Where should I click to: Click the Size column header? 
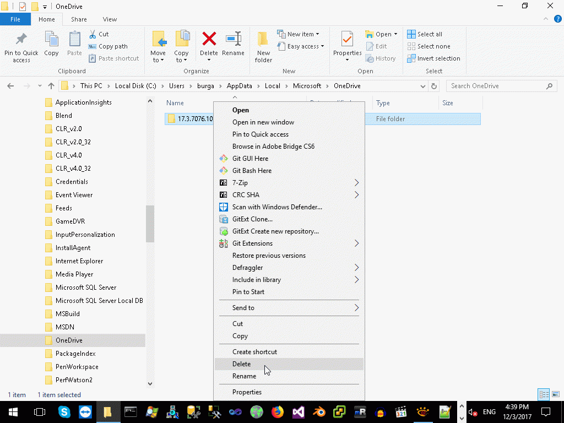pyautogui.click(x=460, y=103)
